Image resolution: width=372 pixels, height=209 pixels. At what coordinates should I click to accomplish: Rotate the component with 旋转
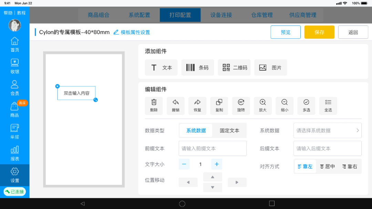(241, 106)
